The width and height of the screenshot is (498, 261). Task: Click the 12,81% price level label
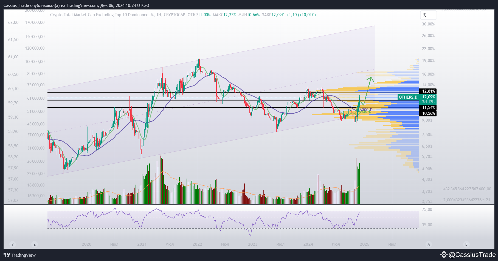pyautogui.click(x=428, y=91)
